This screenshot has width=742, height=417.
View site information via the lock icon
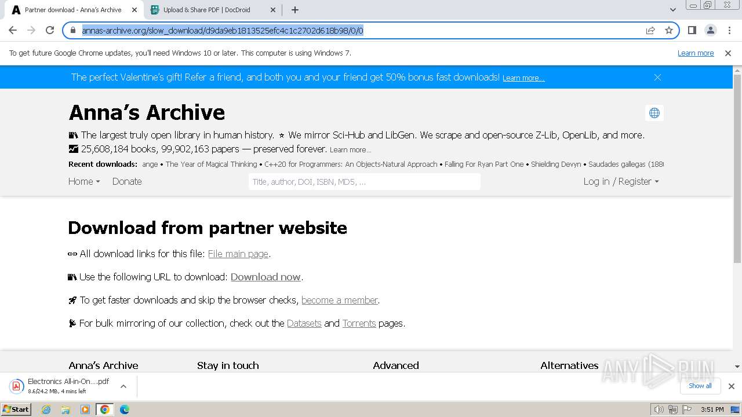(x=73, y=30)
